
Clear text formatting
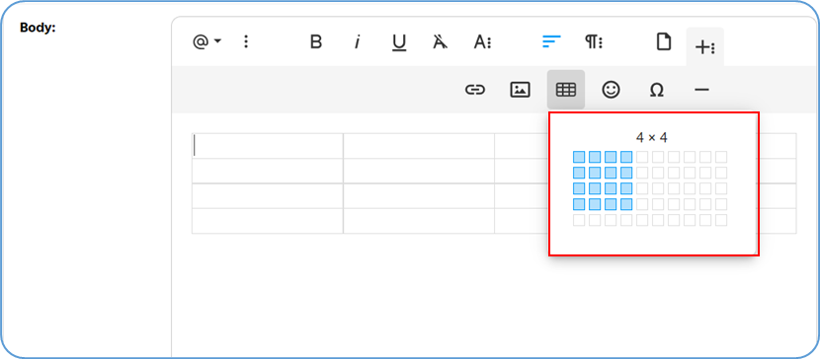point(441,41)
